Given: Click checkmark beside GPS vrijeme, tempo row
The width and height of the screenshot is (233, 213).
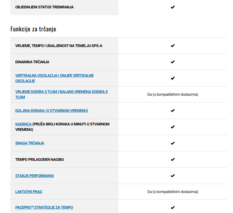Looking at the screenshot, I should (x=173, y=46).
